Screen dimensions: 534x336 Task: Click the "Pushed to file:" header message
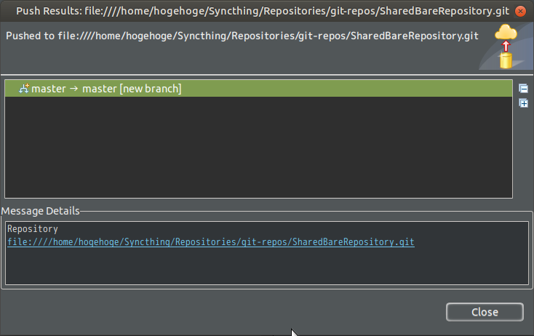(x=242, y=36)
